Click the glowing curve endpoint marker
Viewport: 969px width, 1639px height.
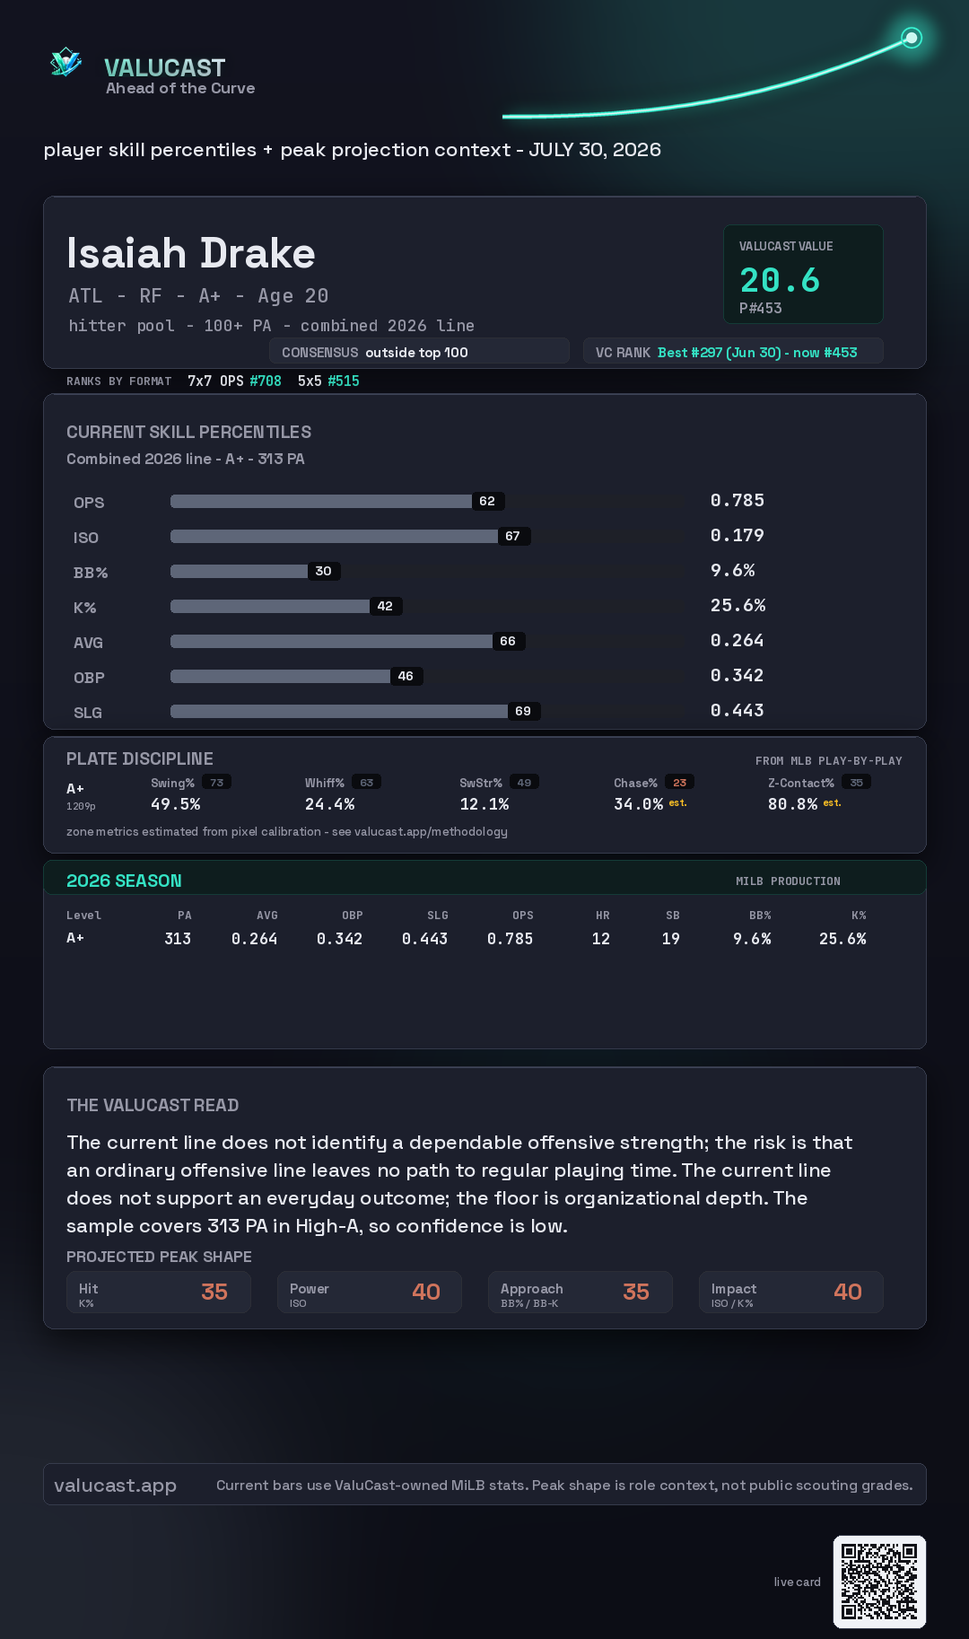[912, 38]
